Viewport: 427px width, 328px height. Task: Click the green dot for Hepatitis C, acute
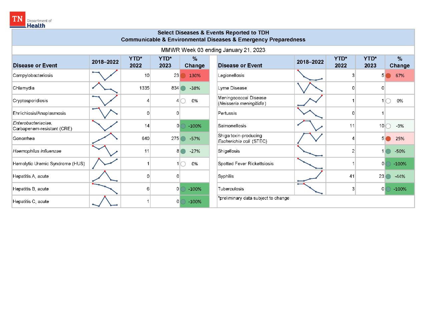[183, 202]
